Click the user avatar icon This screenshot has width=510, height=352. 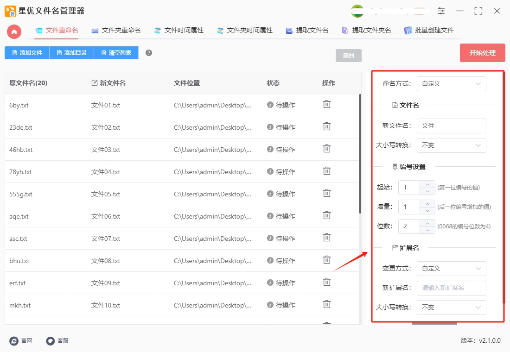click(357, 11)
